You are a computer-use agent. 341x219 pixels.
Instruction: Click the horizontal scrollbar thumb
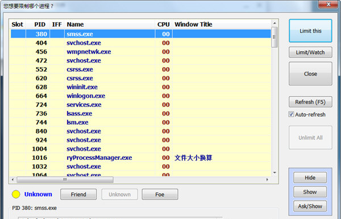(x=65, y=180)
